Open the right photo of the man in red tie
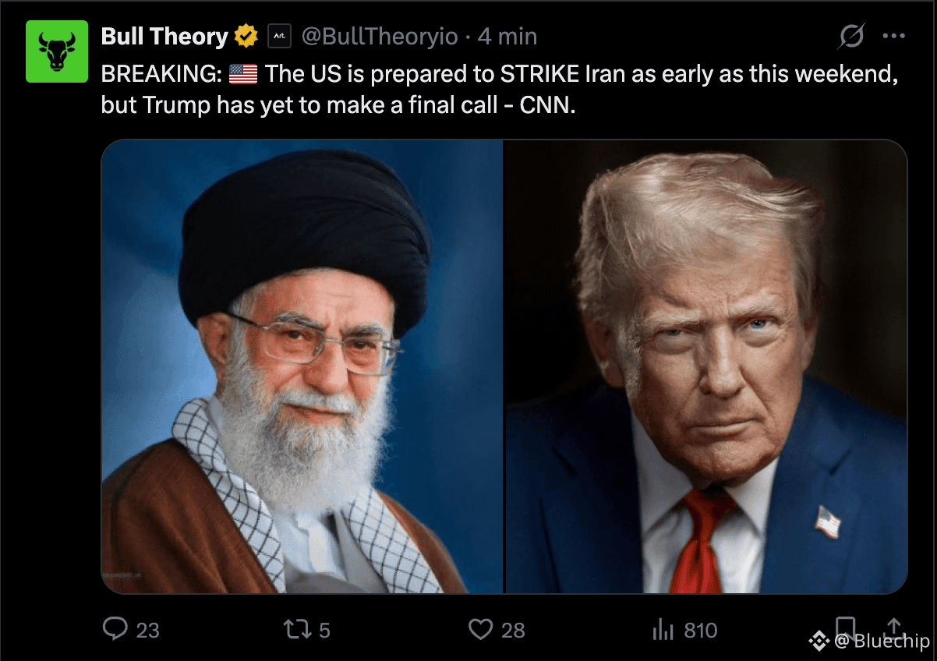 [x=706, y=366]
